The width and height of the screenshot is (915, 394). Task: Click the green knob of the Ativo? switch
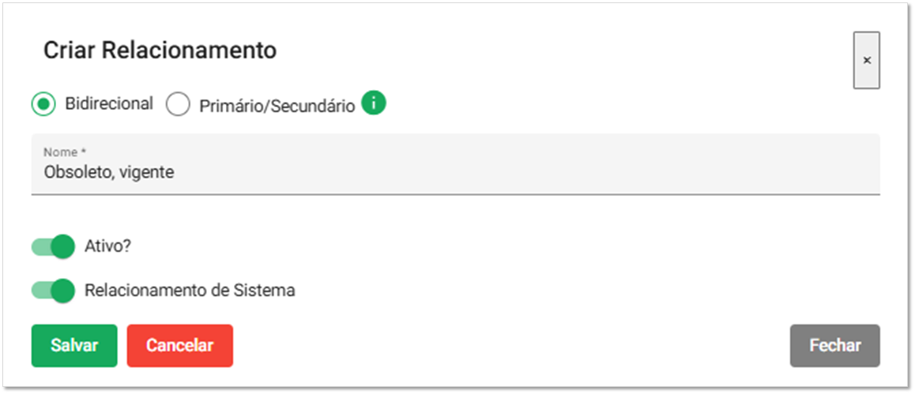pyautogui.click(x=63, y=246)
